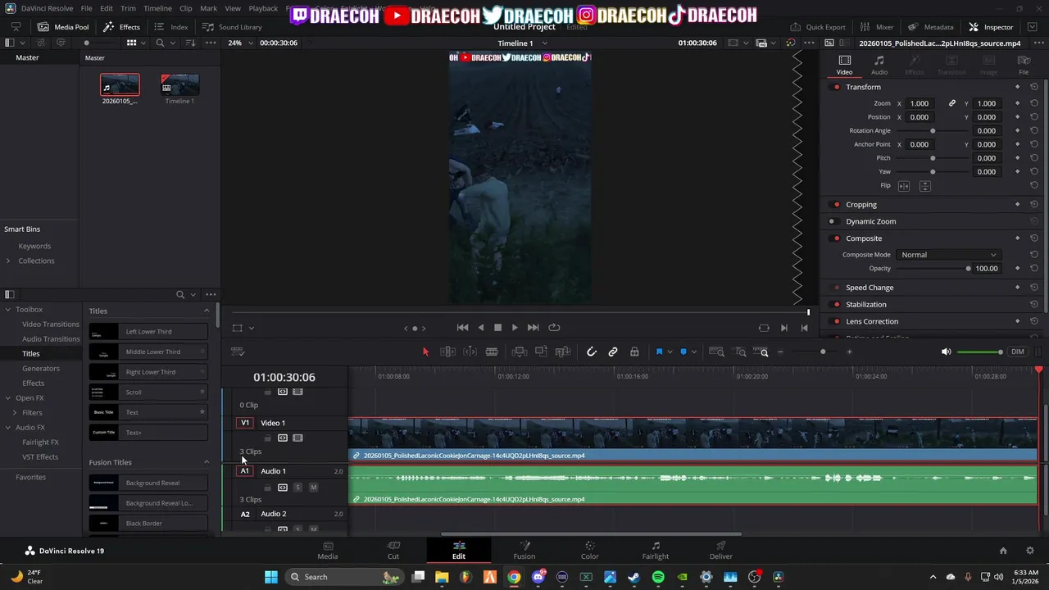Open the Metadata panel

[x=932, y=27]
